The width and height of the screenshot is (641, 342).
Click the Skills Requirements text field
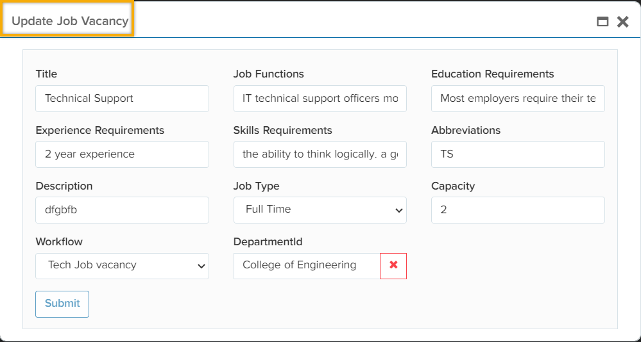click(x=320, y=154)
